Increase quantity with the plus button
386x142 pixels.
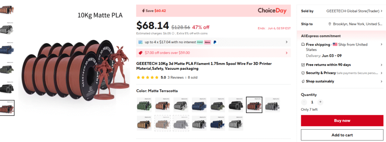tap(320, 102)
